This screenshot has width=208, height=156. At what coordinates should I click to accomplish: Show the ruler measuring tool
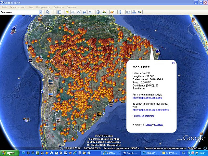click(120, 12)
